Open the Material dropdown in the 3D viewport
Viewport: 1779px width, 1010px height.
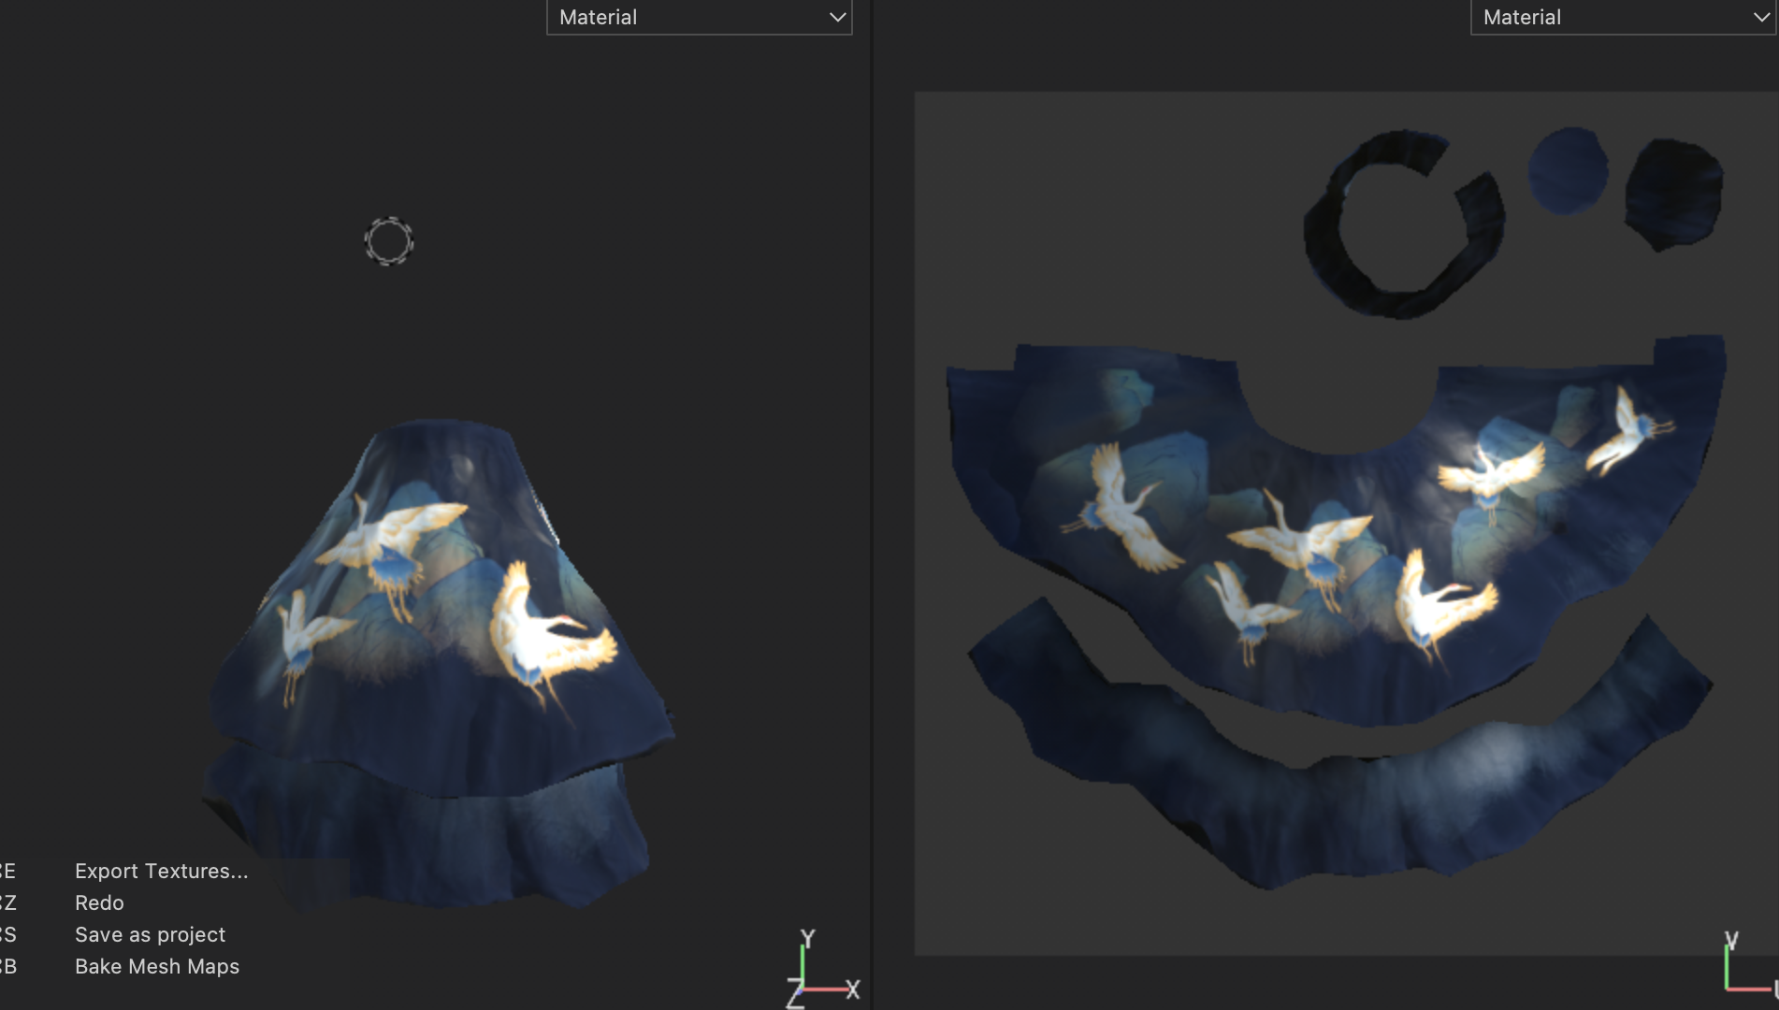pos(698,18)
